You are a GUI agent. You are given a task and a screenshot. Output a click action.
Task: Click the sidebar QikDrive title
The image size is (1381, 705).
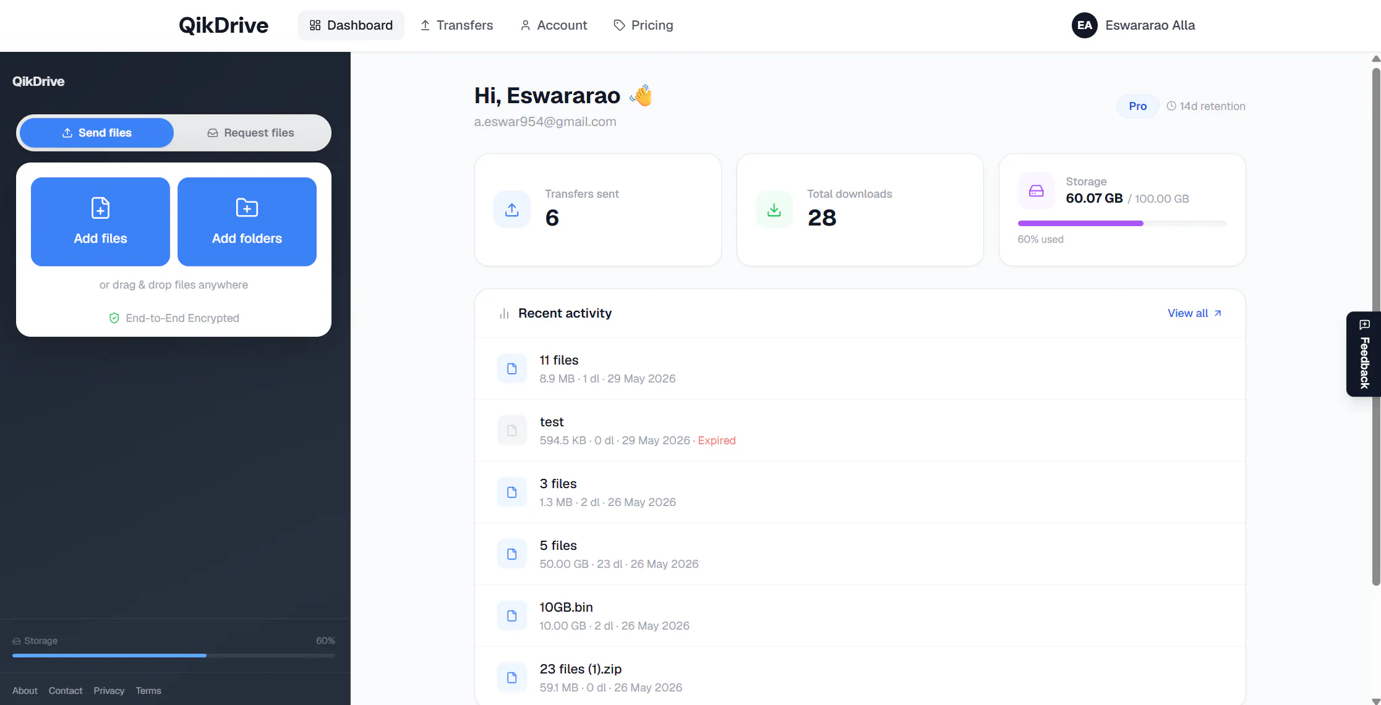click(38, 82)
